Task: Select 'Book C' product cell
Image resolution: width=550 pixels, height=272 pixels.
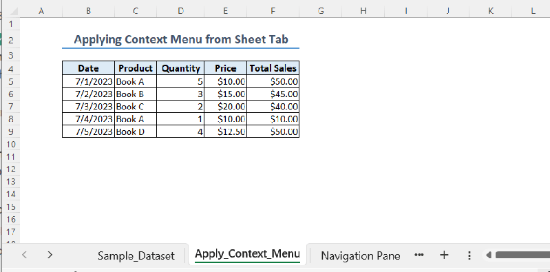Action: 136,106
